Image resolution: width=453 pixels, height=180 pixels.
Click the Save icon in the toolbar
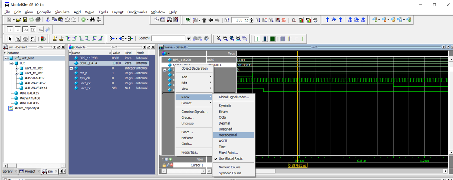[25, 20]
